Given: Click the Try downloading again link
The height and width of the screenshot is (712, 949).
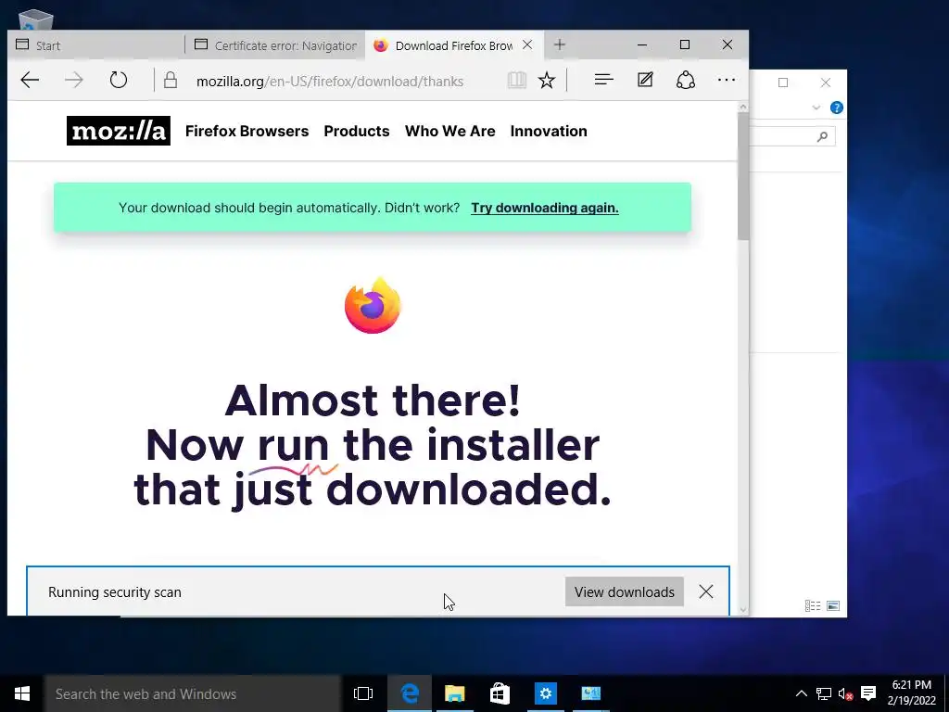Looking at the screenshot, I should [x=545, y=208].
